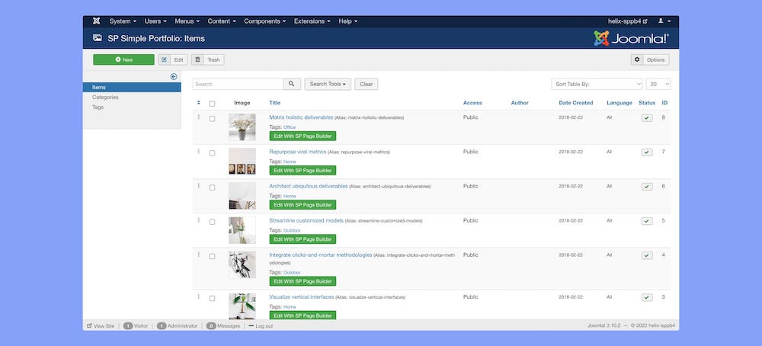Click the Trash toolbar button
This screenshot has width=762, height=346.
tap(208, 59)
